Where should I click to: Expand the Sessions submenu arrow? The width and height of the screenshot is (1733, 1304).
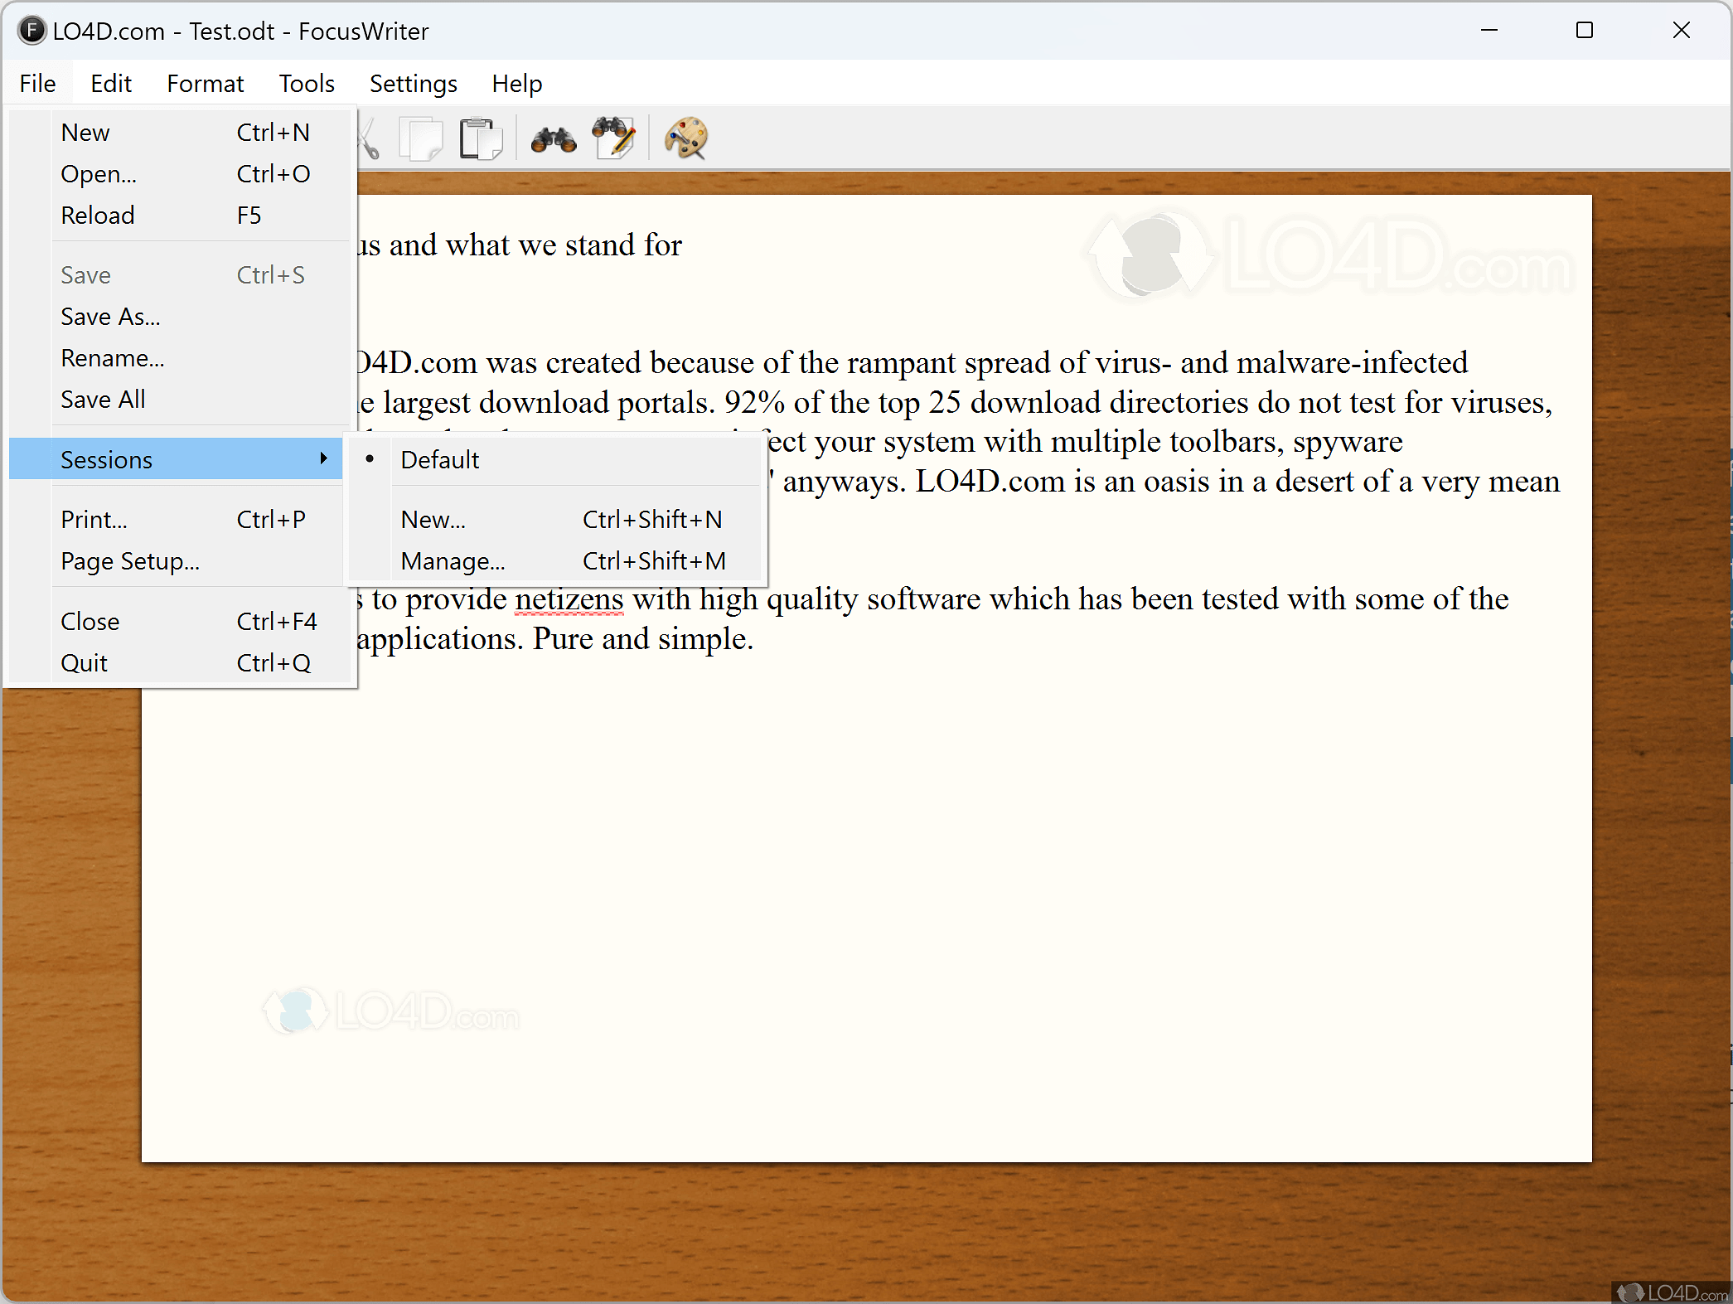click(x=323, y=459)
